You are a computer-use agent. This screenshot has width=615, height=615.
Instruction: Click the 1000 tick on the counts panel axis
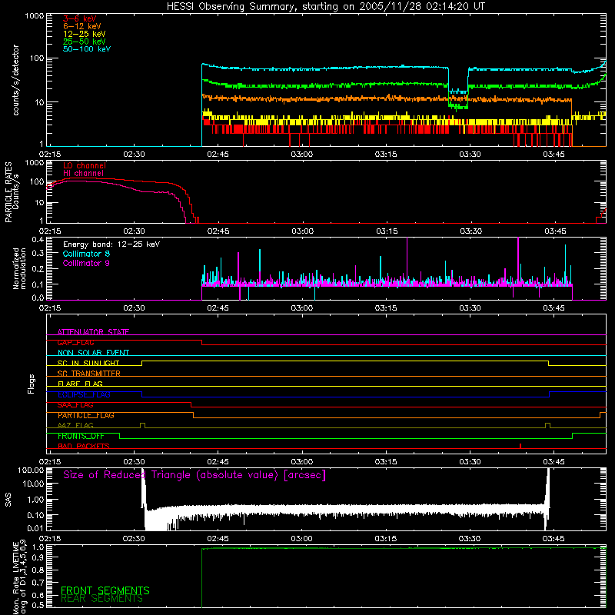click(34, 15)
